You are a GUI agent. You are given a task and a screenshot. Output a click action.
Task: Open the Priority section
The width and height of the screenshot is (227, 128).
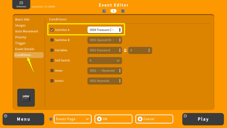(21, 37)
